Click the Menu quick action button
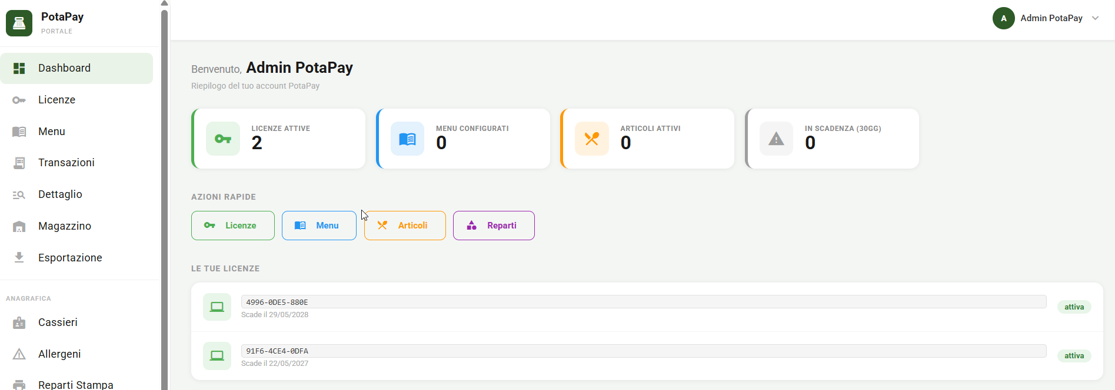The height and width of the screenshot is (390, 1115). coord(319,226)
